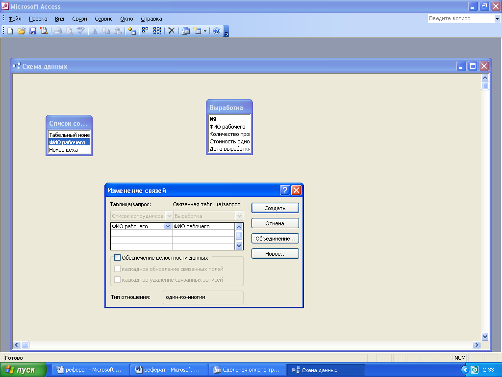Open the left ФИО рабочего field dropdown arrow
Screen dimensions: 502x377
[168, 226]
